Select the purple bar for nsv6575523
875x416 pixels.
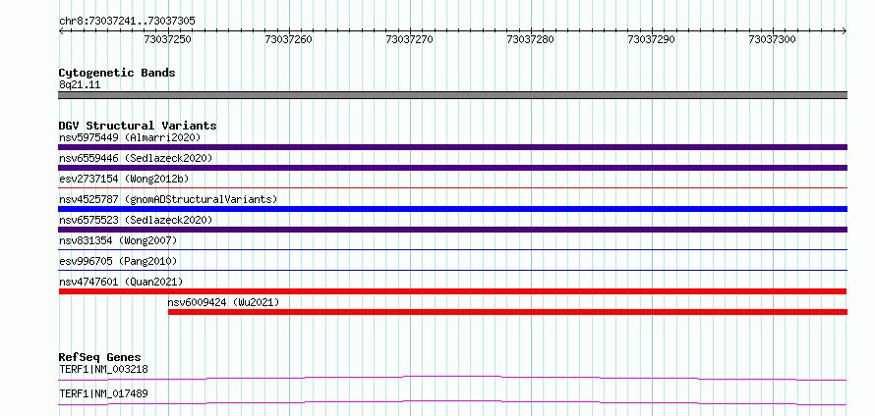[x=452, y=230]
